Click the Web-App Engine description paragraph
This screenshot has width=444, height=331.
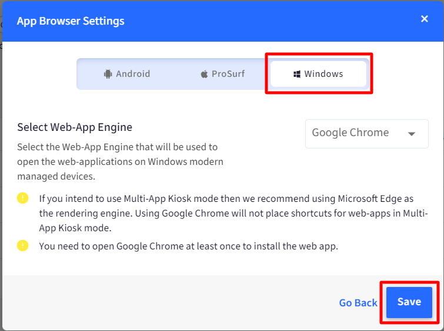tap(121, 161)
